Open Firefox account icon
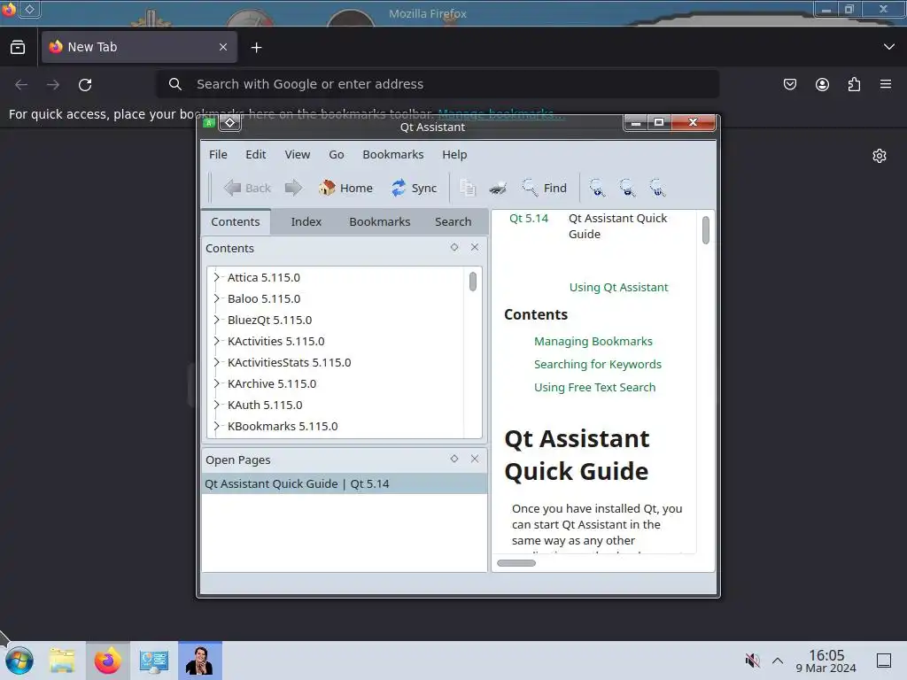Screen dimensions: 907x680 click(822, 84)
